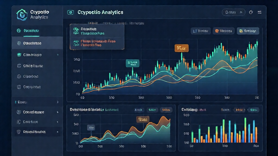The width and height of the screenshot is (278, 156).
Task: Click the refresh icon in the top header
Action: click(x=251, y=12)
